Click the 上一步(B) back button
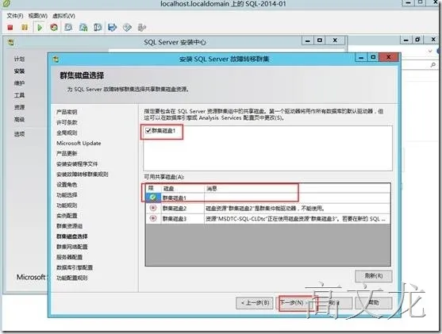 [x=255, y=303]
